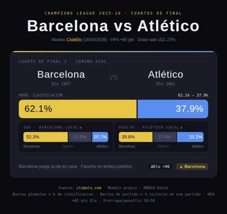Viewport: 227px width, 214px height.
Task: Click the home icon beside Atlético Local
Action: point(181,128)
